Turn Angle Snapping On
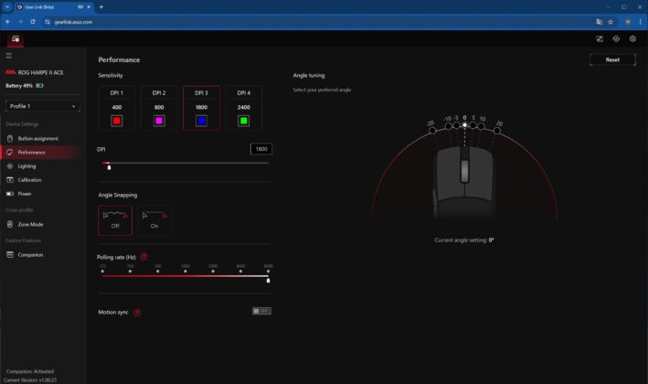The height and width of the screenshot is (384, 648). point(154,220)
